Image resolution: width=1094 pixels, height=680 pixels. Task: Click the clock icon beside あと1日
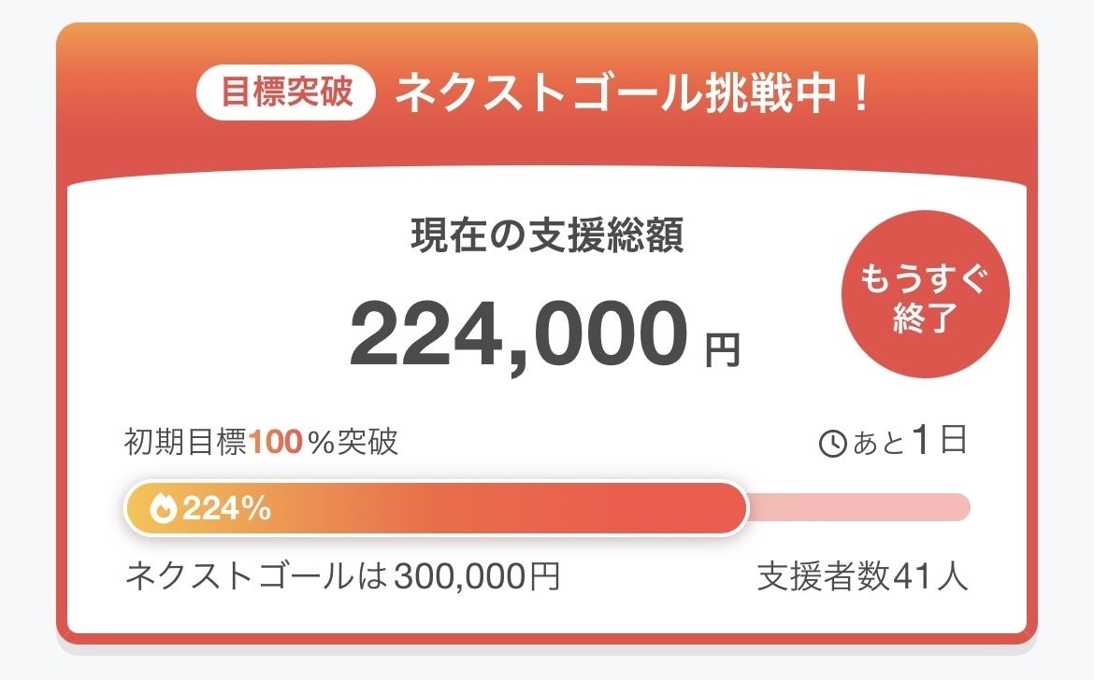tap(832, 444)
